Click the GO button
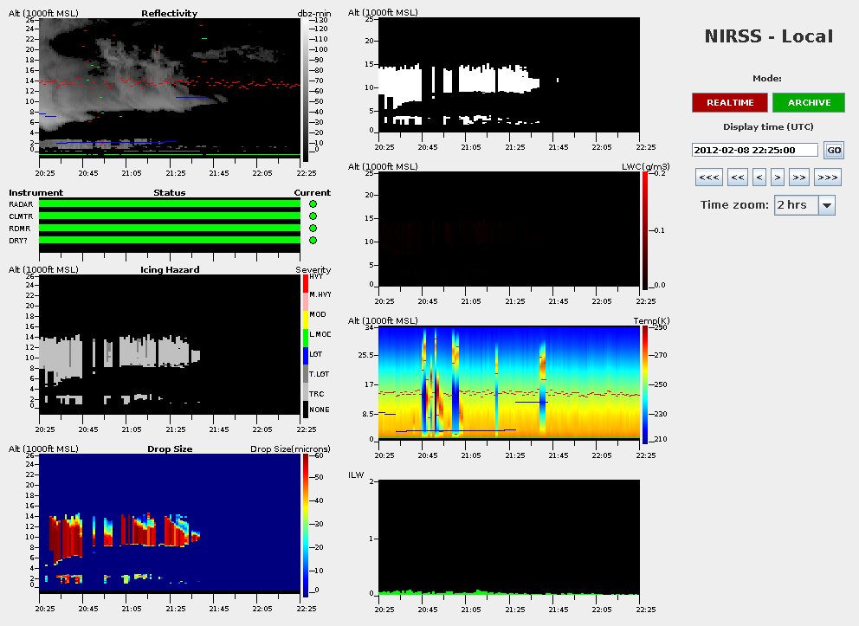The image size is (859, 626). tap(833, 150)
